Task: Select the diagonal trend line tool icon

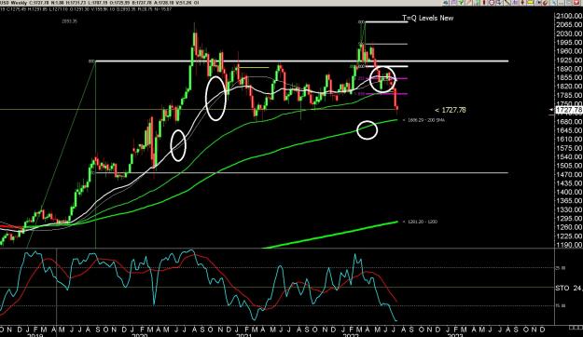Action: 507,2
